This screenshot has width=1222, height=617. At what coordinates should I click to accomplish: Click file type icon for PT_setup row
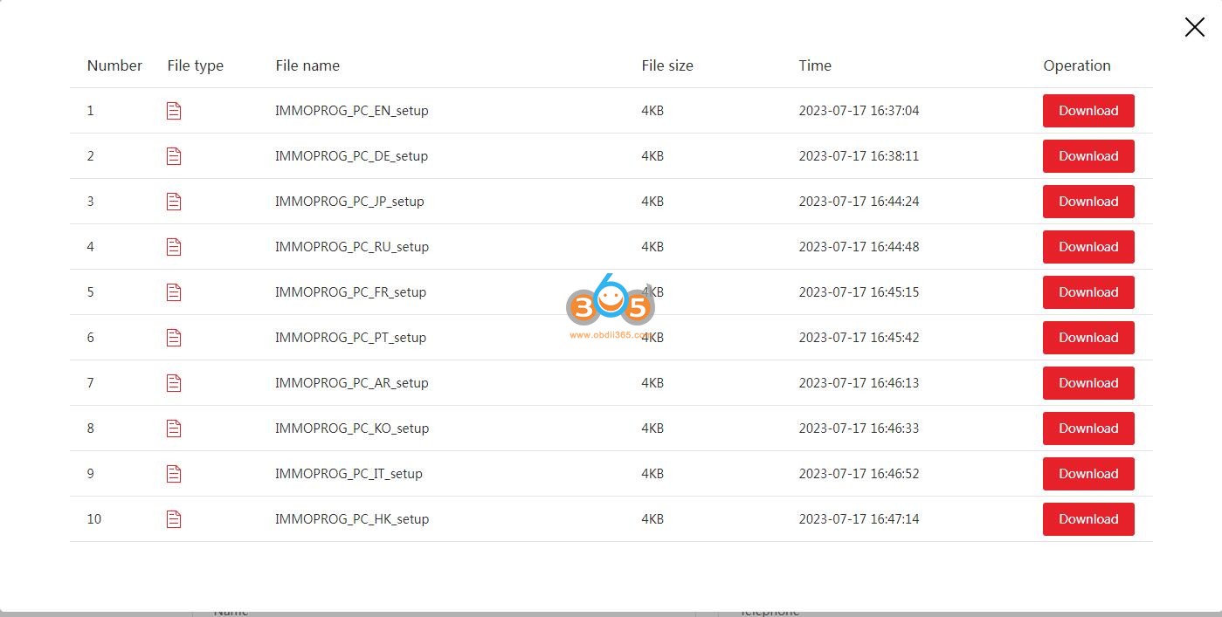click(x=174, y=338)
